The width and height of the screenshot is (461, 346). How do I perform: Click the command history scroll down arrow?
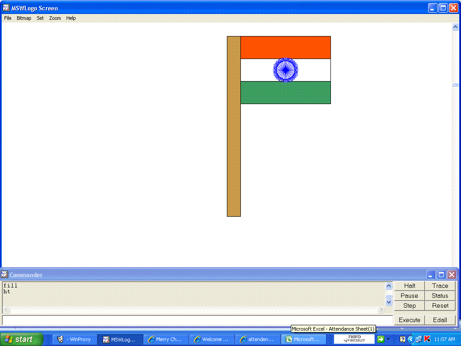389,302
